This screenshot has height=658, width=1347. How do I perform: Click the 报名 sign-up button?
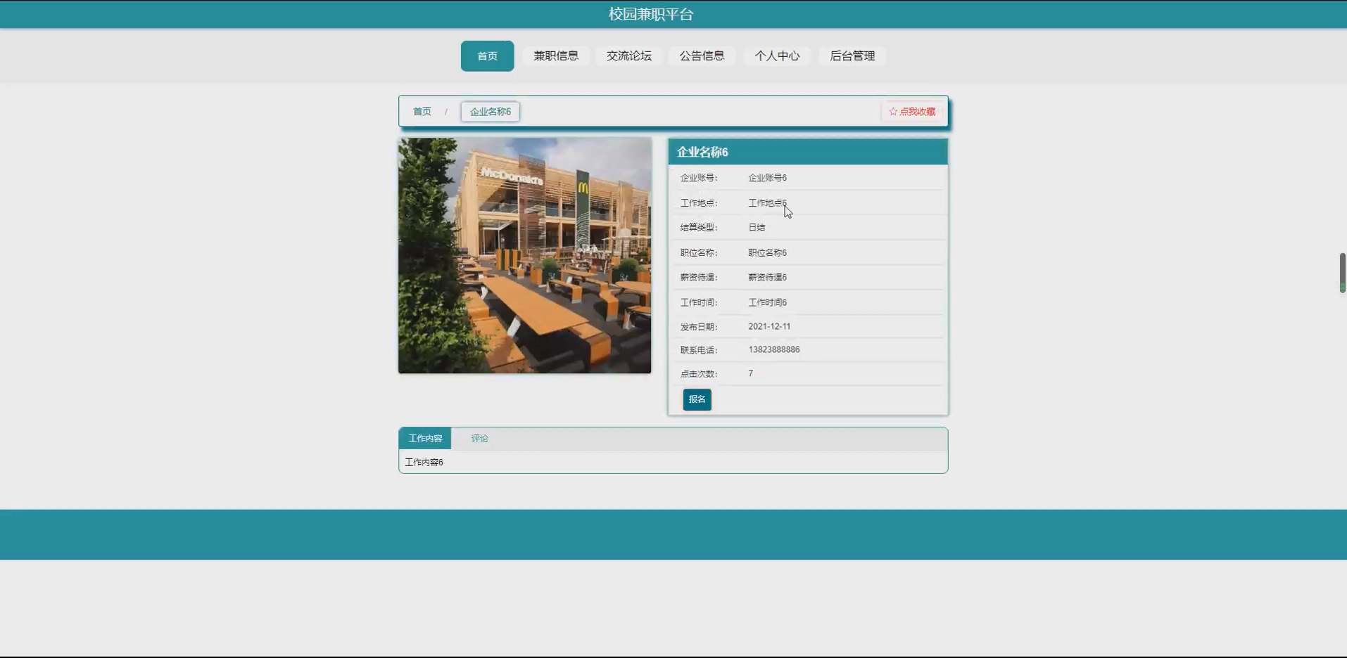(x=697, y=399)
